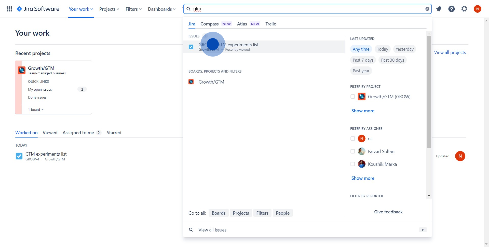This screenshot has width=489, height=247.
Task: Click the ns assignee avatar in filters
Action: click(x=362, y=139)
